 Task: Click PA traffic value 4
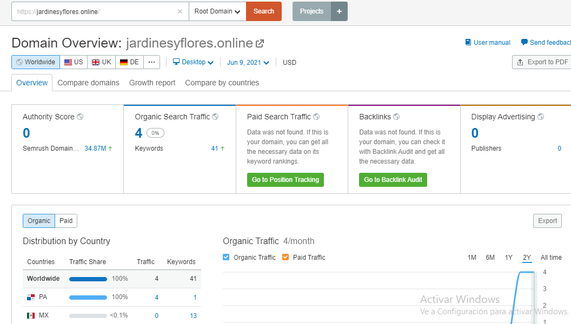(x=157, y=297)
